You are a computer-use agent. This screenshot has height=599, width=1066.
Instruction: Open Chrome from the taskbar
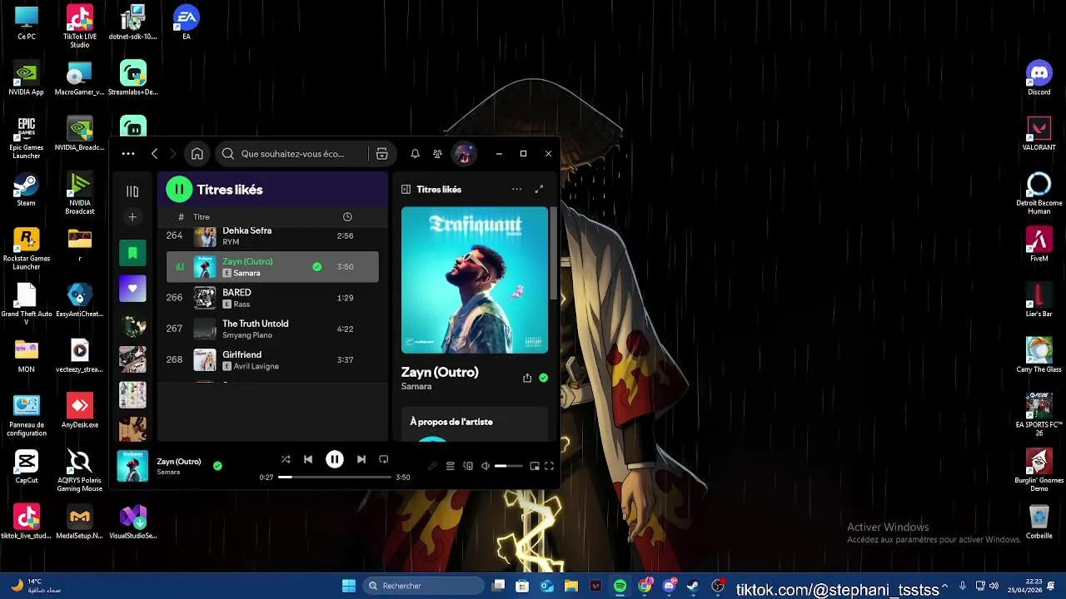(x=645, y=586)
